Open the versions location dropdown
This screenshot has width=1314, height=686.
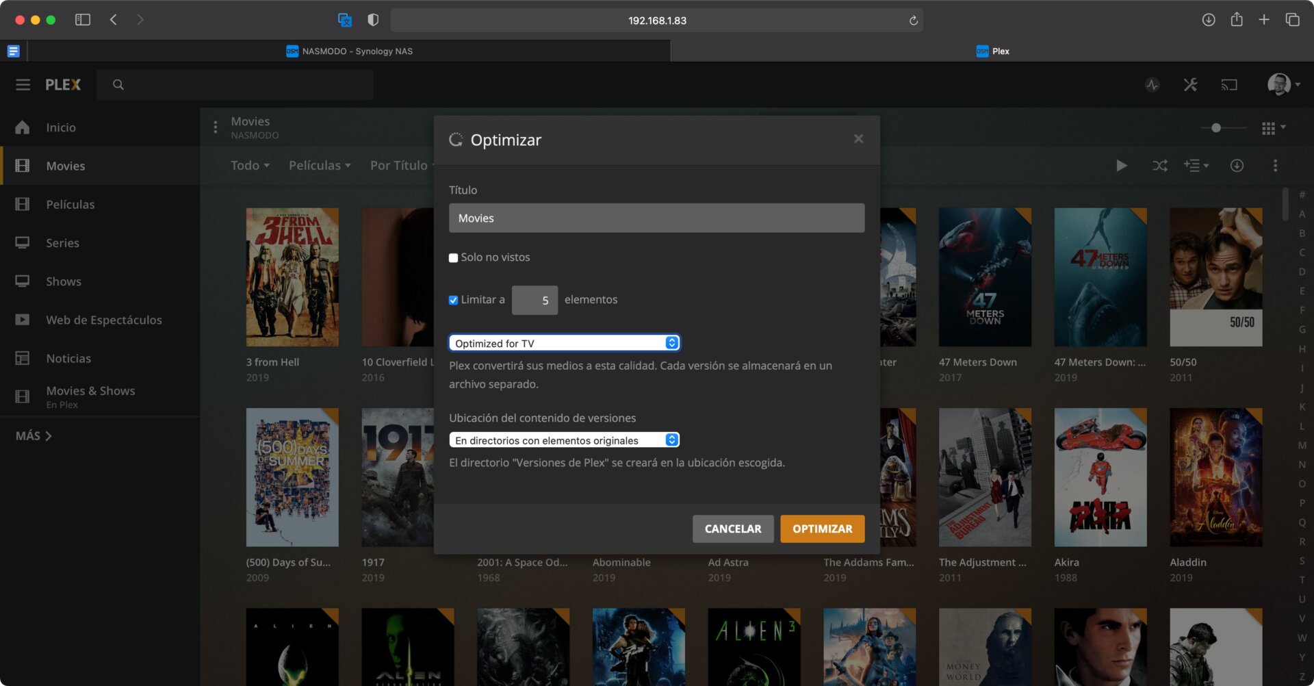click(x=563, y=440)
